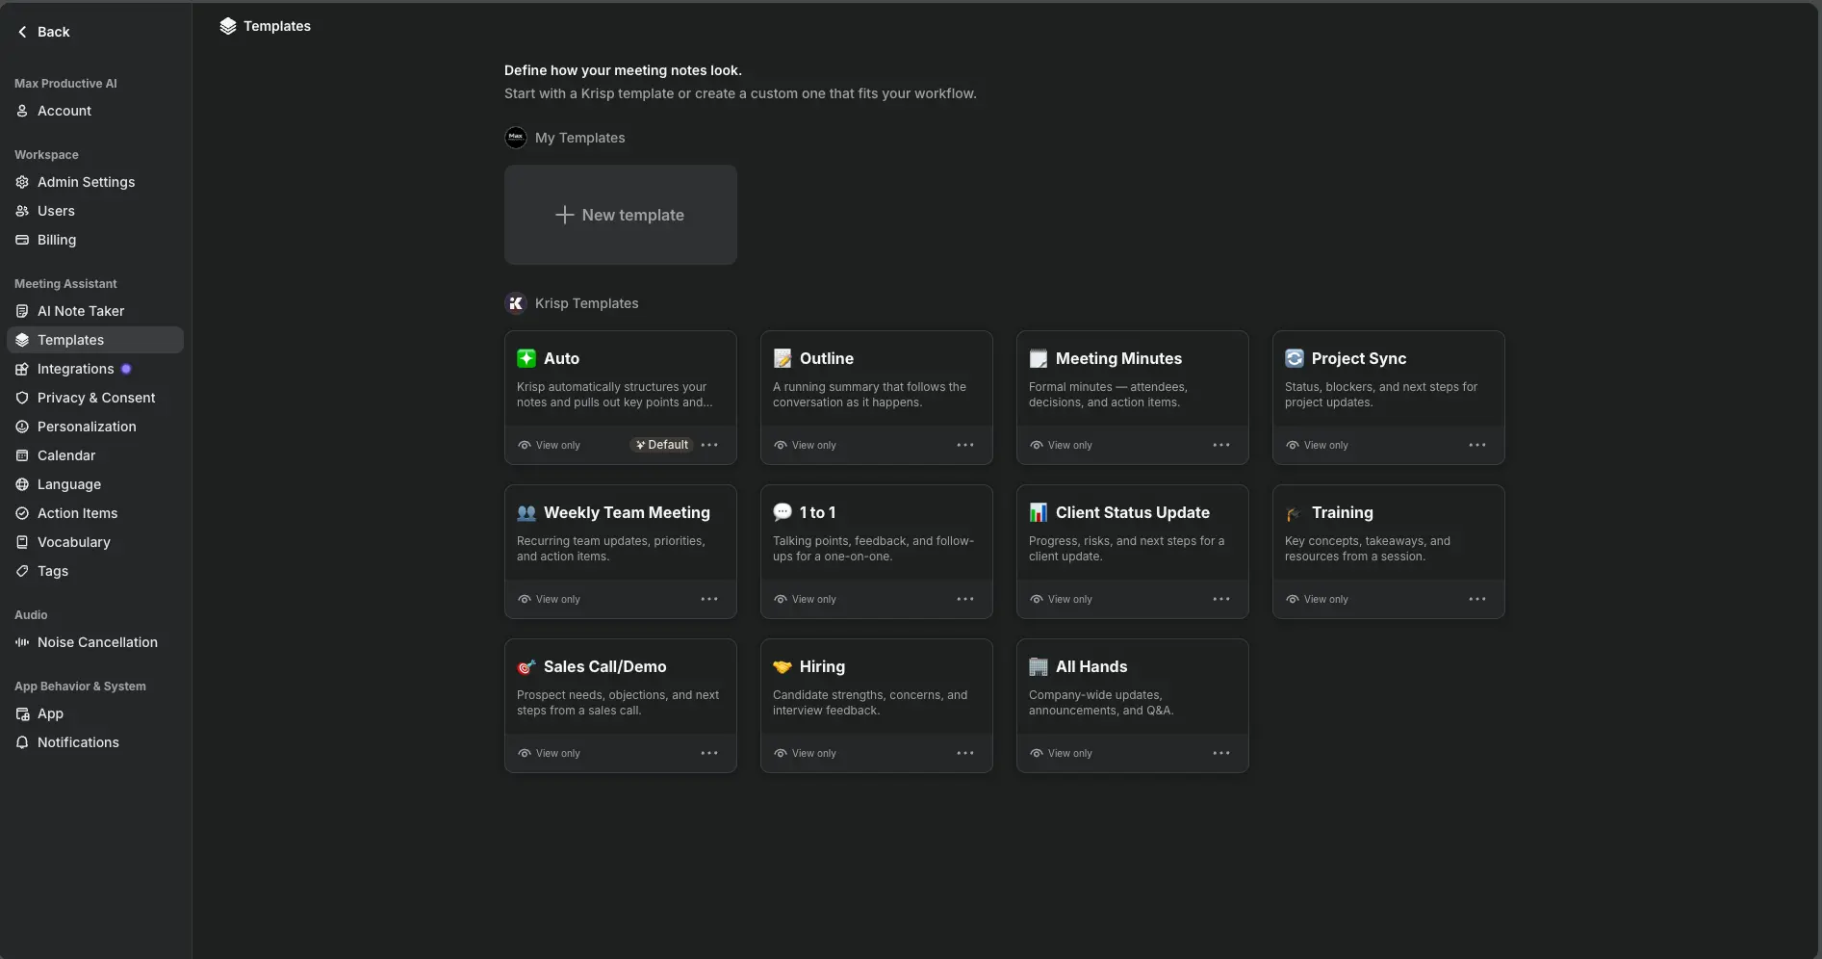Click View only eye on All Hands card
Viewport: 1822px width, 959px height.
(1037, 753)
